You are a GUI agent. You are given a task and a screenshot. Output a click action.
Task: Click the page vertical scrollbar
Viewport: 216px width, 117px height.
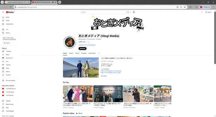point(215,38)
